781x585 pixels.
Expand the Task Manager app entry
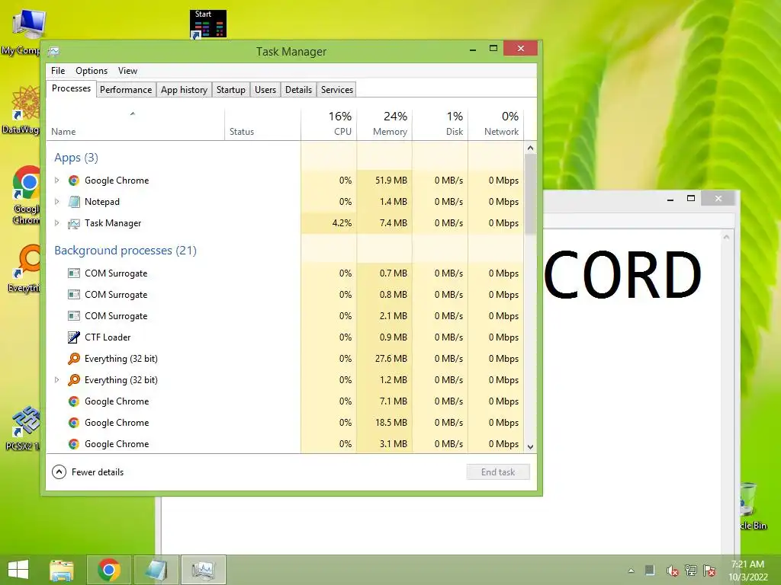(x=56, y=223)
